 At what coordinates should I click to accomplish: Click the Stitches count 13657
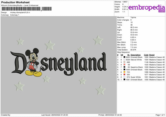125,2
